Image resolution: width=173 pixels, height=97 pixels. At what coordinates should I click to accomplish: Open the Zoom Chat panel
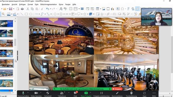(75, 94)
